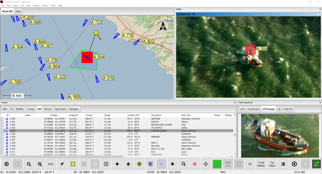Click the DD button
The width and height of the screenshot is (322, 174).
(250, 164)
